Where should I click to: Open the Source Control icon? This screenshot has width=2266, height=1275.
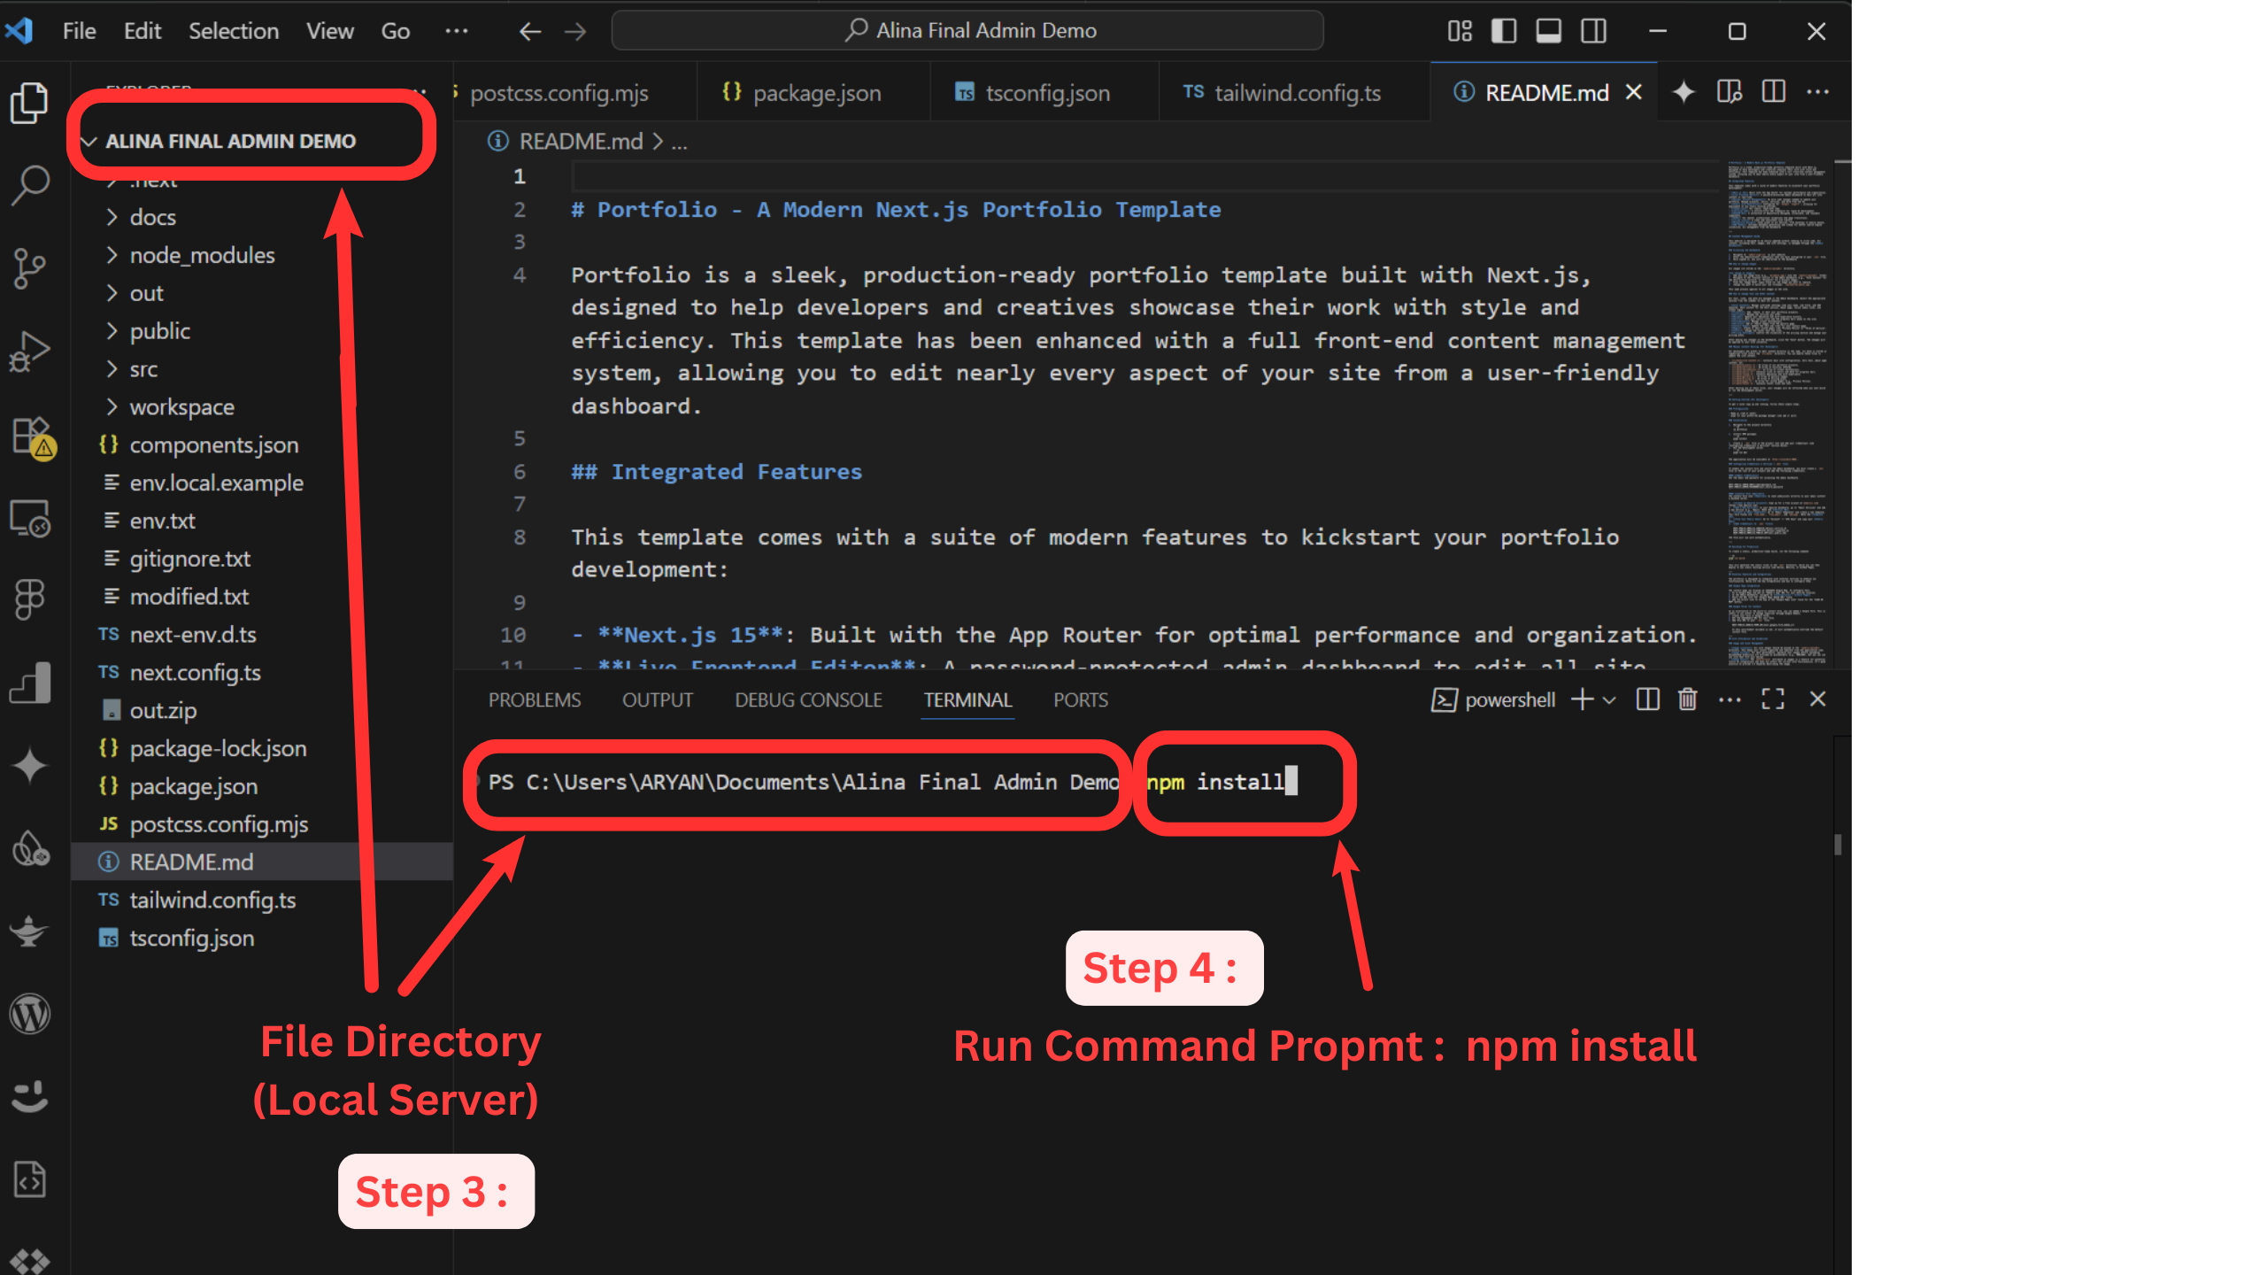[x=31, y=266]
